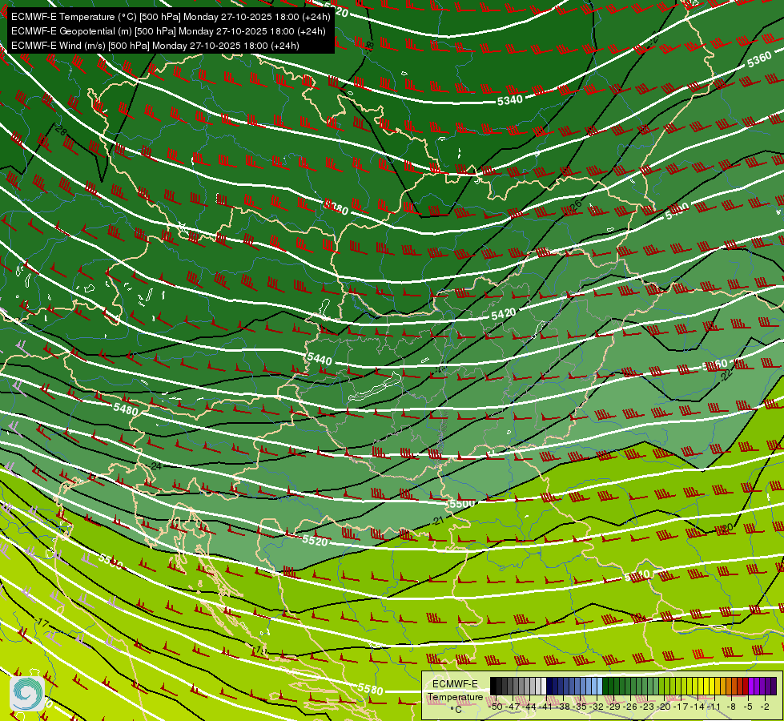Click the -38 tick label in the legend
This screenshot has width=784, height=721.
(562, 707)
